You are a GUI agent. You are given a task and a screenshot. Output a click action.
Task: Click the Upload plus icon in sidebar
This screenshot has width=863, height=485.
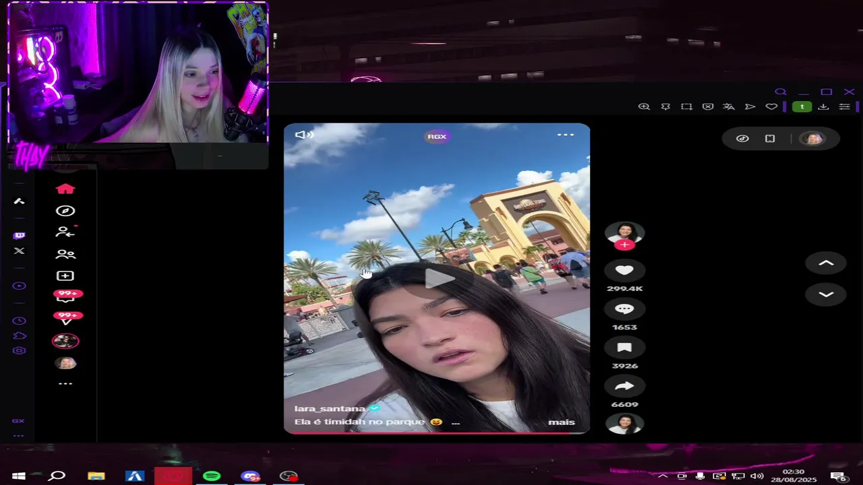pos(65,276)
